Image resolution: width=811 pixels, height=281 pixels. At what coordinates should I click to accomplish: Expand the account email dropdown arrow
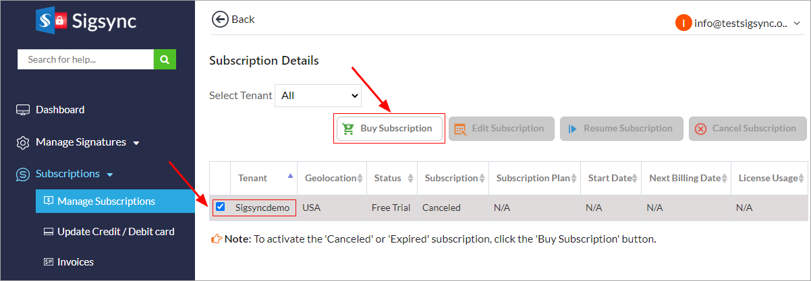click(x=797, y=24)
